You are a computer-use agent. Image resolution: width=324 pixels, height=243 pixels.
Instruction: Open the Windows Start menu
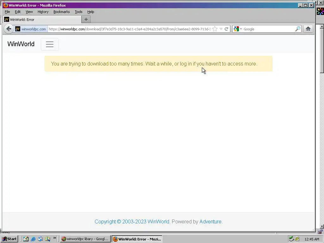coord(9,239)
